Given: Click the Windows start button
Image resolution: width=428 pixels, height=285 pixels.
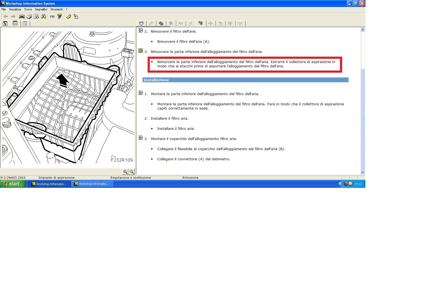Looking at the screenshot, I should pyautogui.click(x=13, y=184).
